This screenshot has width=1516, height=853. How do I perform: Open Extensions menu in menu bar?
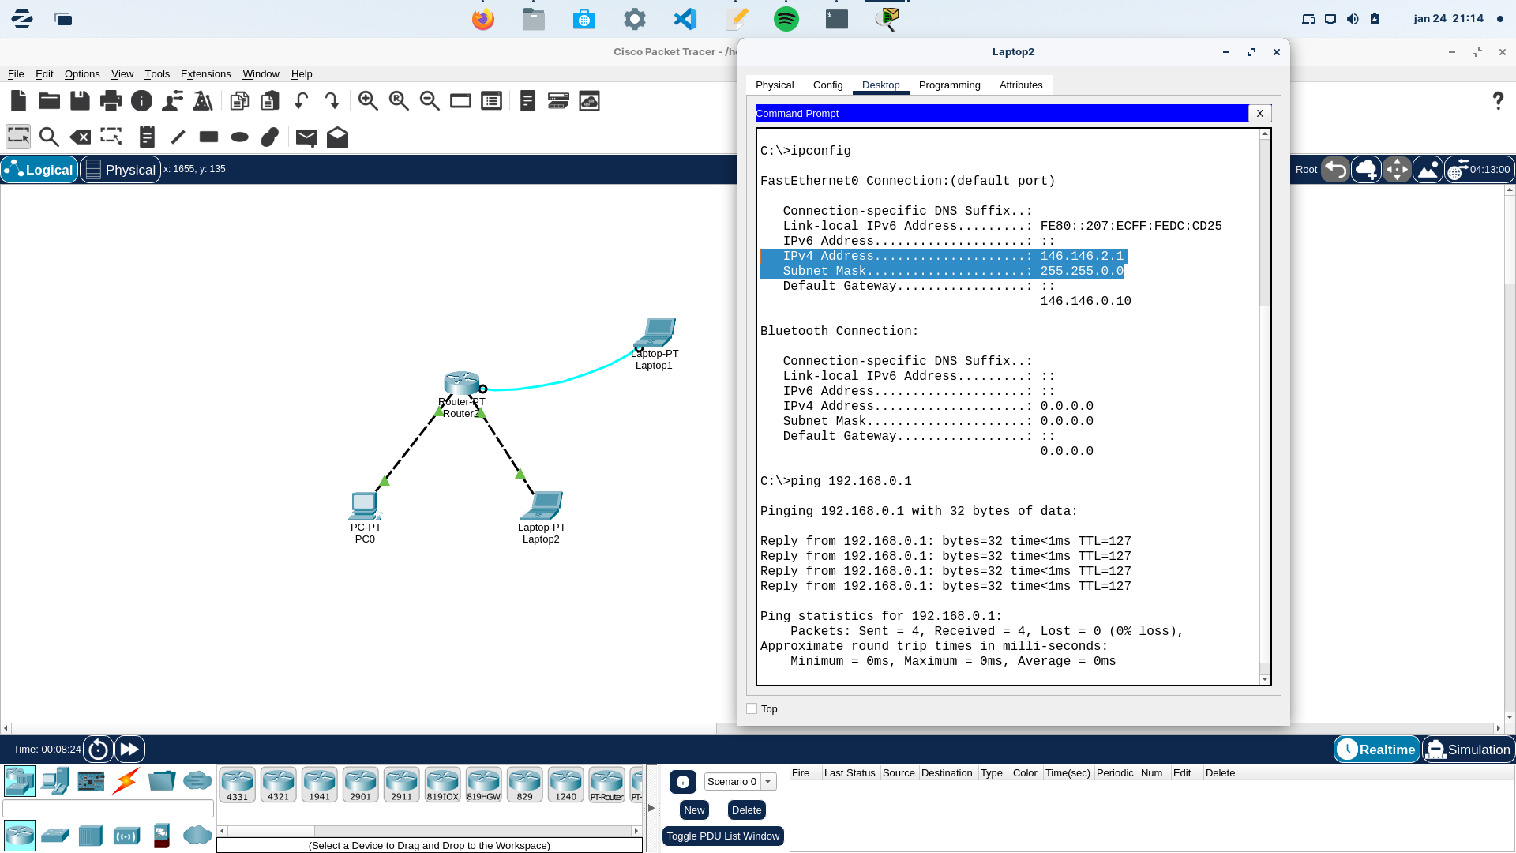tap(205, 74)
